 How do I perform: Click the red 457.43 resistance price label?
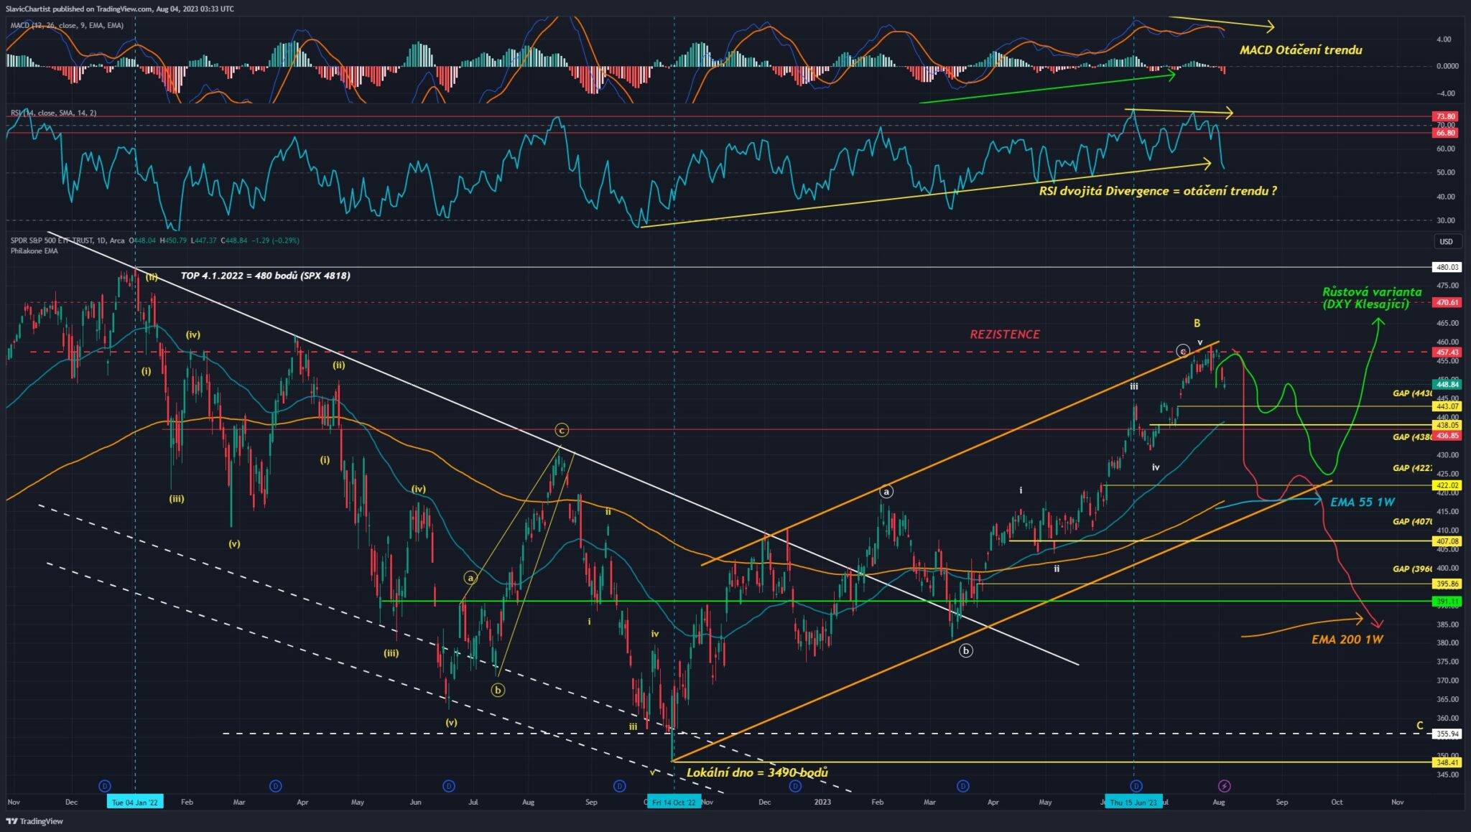pyautogui.click(x=1447, y=352)
